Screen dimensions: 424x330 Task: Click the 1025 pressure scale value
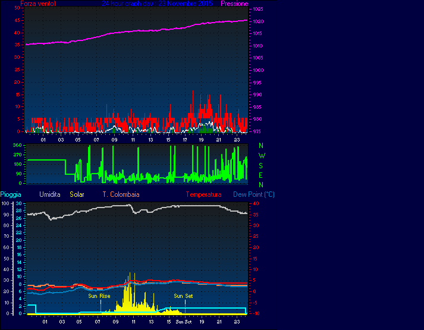point(258,9)
